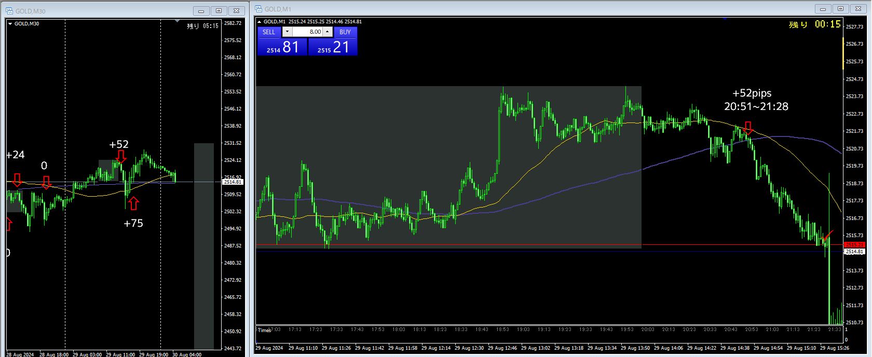Expand the one-click trading panel on GOLD,M30
The image size is (872, 357).
pos(10,23)
